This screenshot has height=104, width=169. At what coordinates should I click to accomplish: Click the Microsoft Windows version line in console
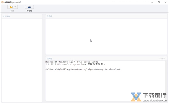tap(72, 62)
